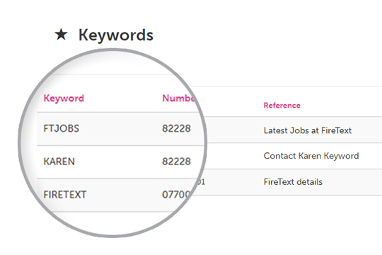Click blank lens area above the Keyword header
This screenshot has height=255, width=382.
112,64
